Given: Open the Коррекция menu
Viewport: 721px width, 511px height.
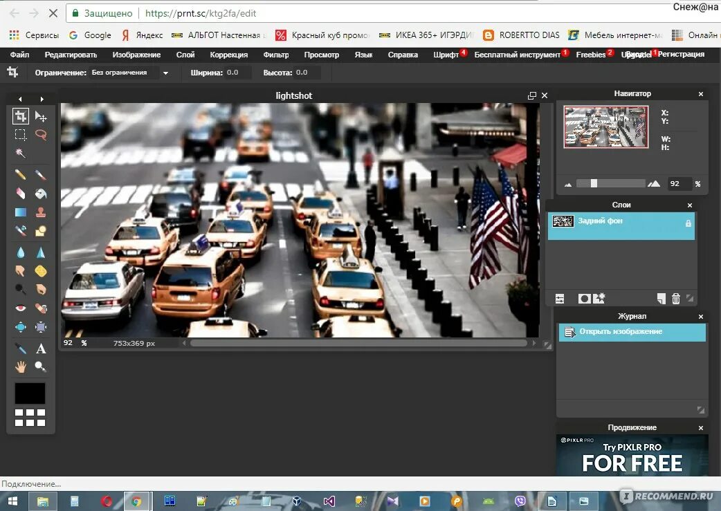Looking at the screenshot, I should (x=229, y=55).
